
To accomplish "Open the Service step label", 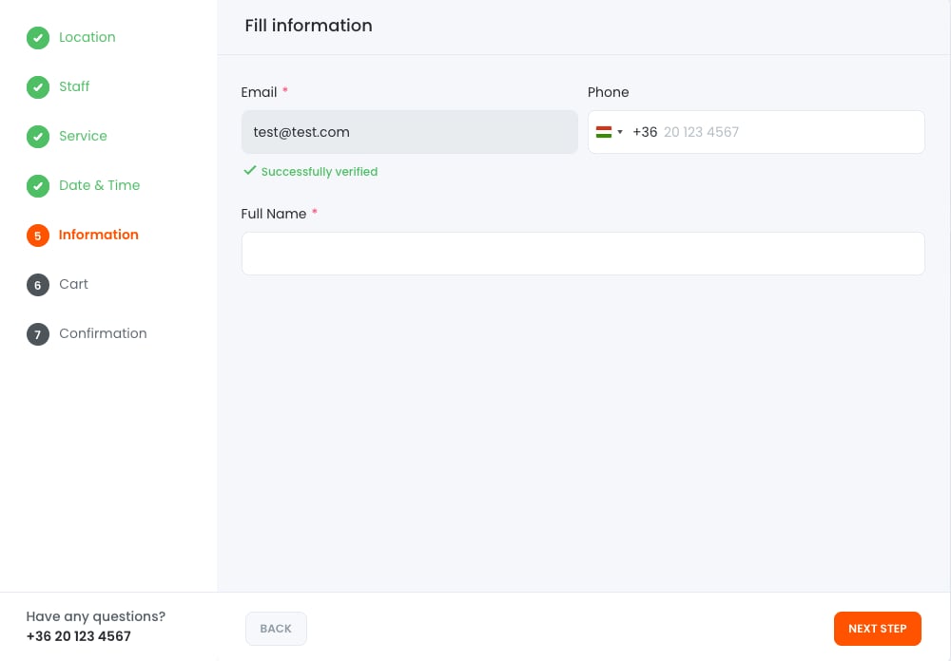I will (x=83, y=136).
